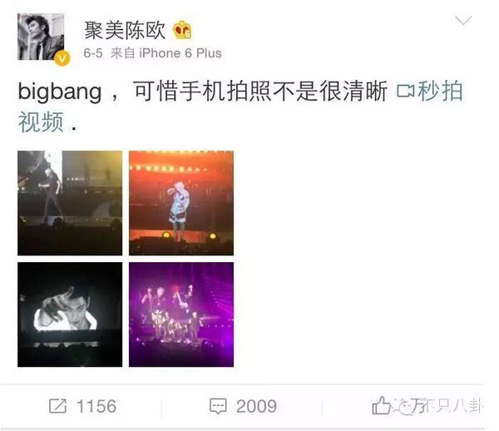Screen dimensions: 499x431
Task: Open the 2009 comments count
Action: [x=256, y=407]
